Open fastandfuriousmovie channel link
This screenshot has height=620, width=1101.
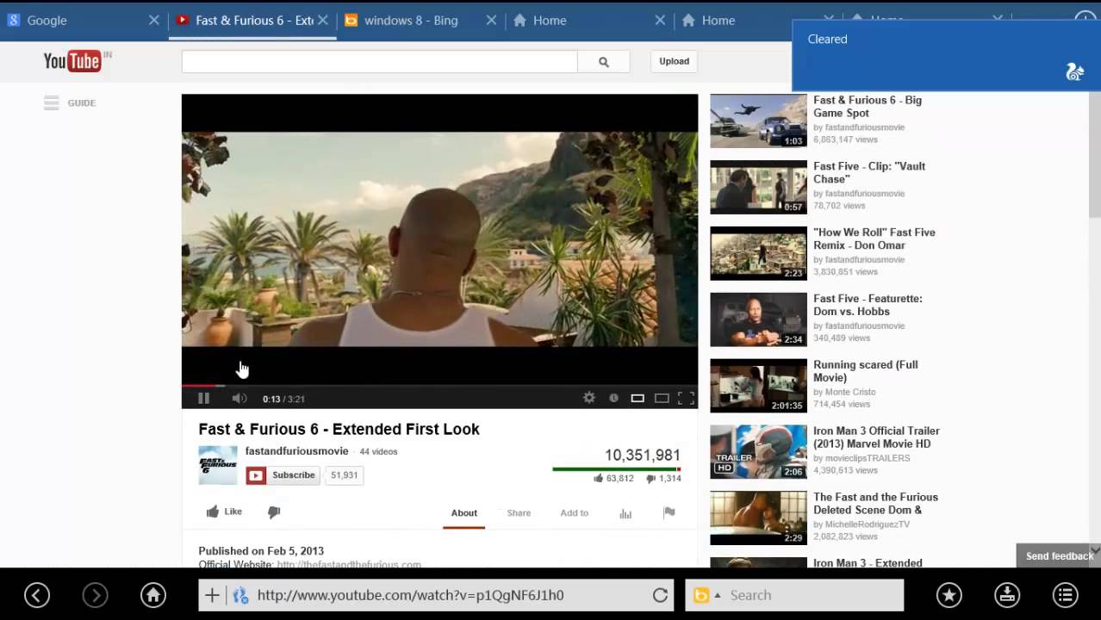point(296,451)
